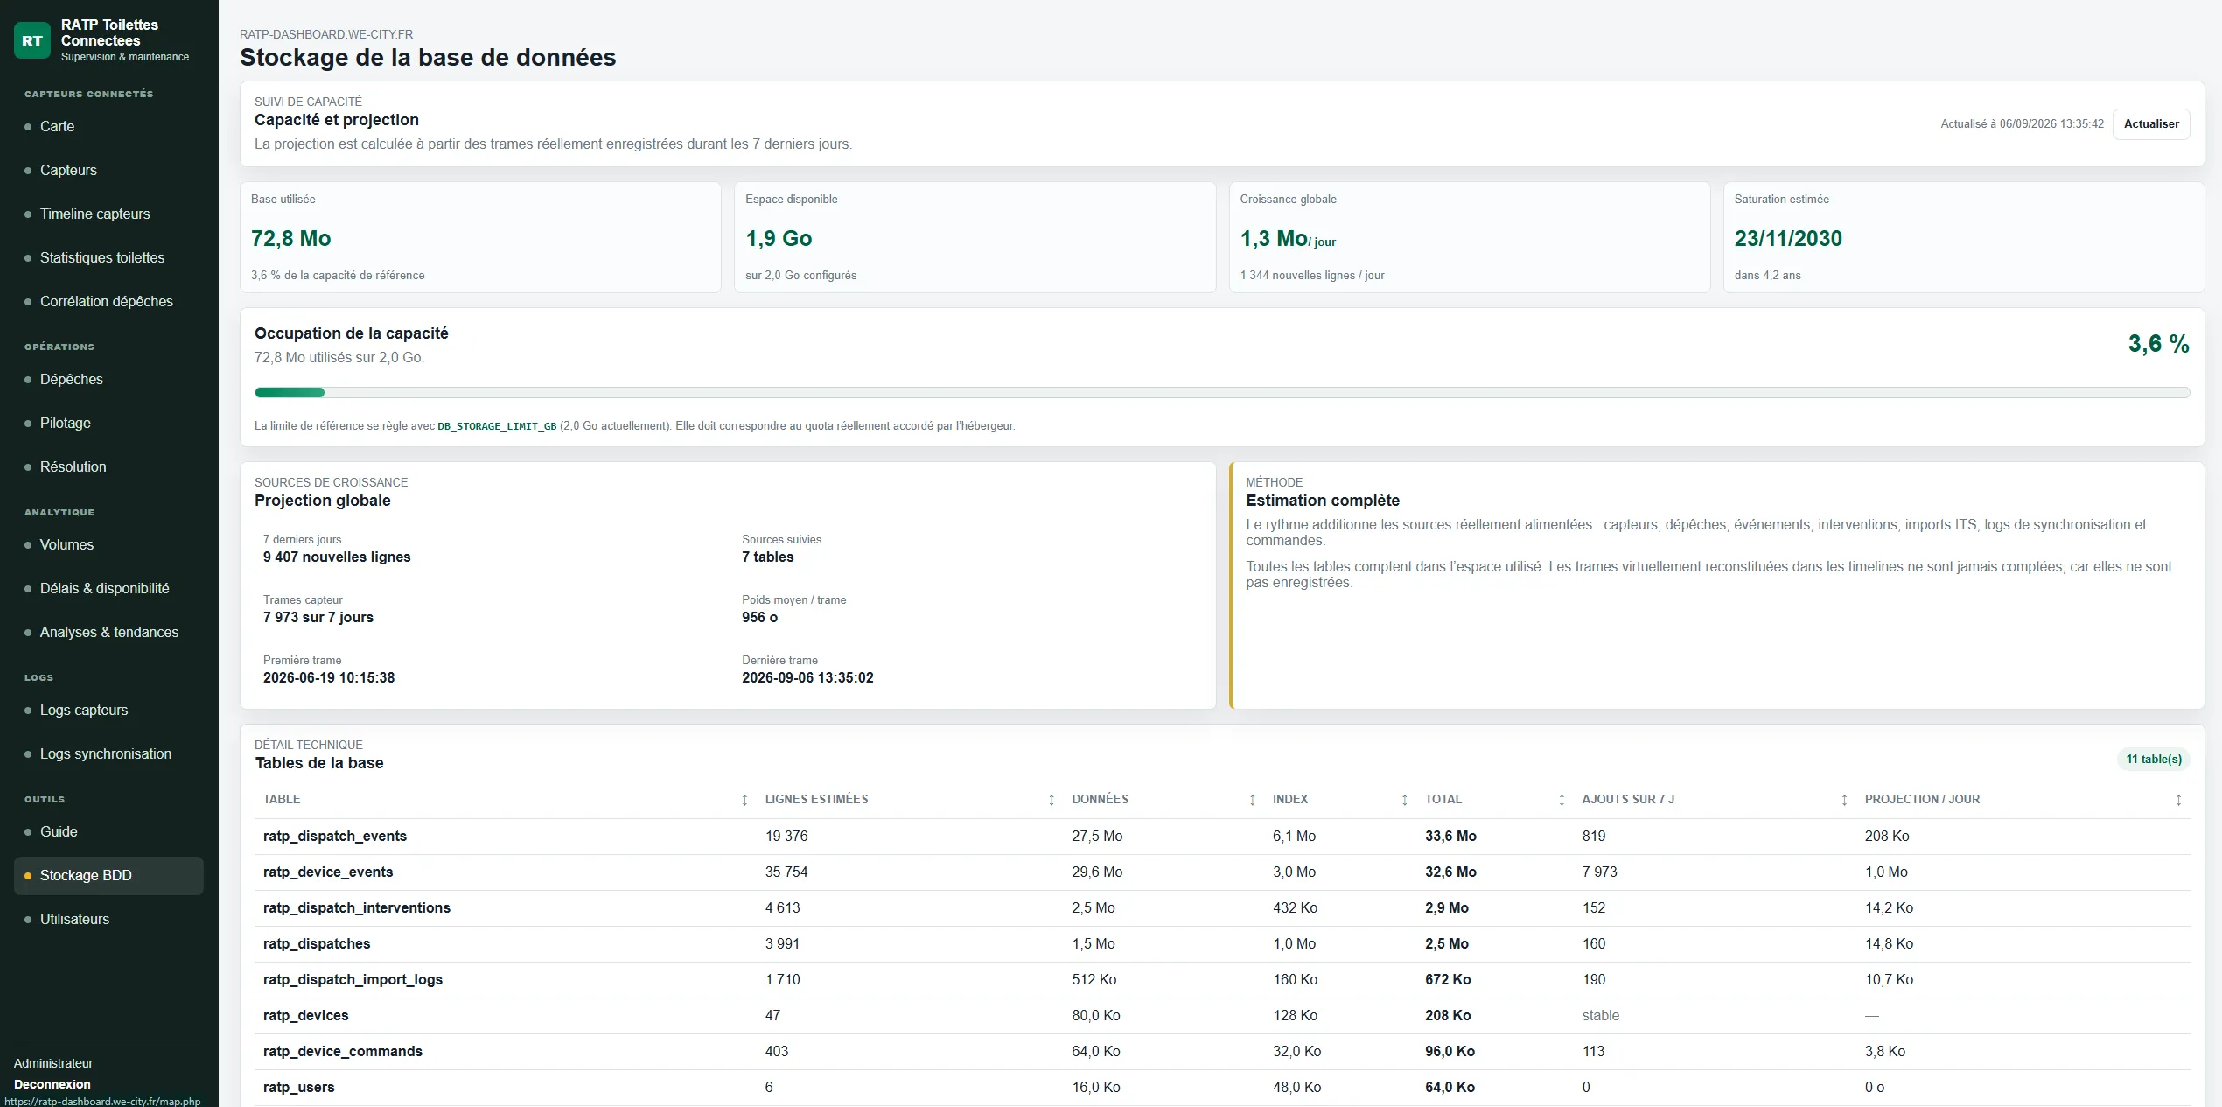Screen dimensions: 2222x1107
Task: Select the Stockage BDD entry
Action: 108,875
